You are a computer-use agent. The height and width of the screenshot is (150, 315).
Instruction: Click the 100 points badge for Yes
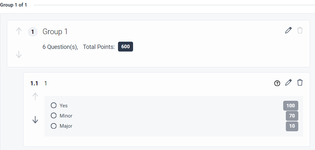point(290,106)
